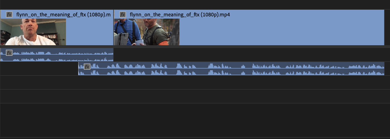The height and width of the screenshot is (139, 390).
Task: Click the empty audio track below the longer audio clip
Action: click(195, 82)
